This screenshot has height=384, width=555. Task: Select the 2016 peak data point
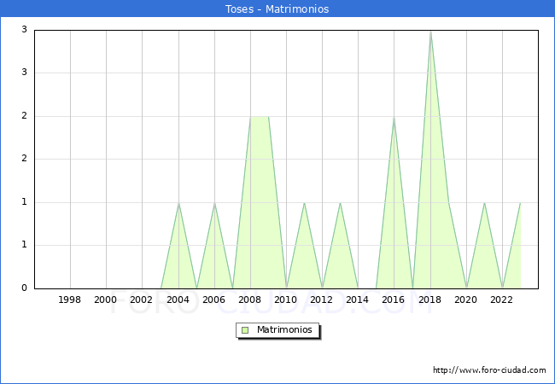point(394,117)
